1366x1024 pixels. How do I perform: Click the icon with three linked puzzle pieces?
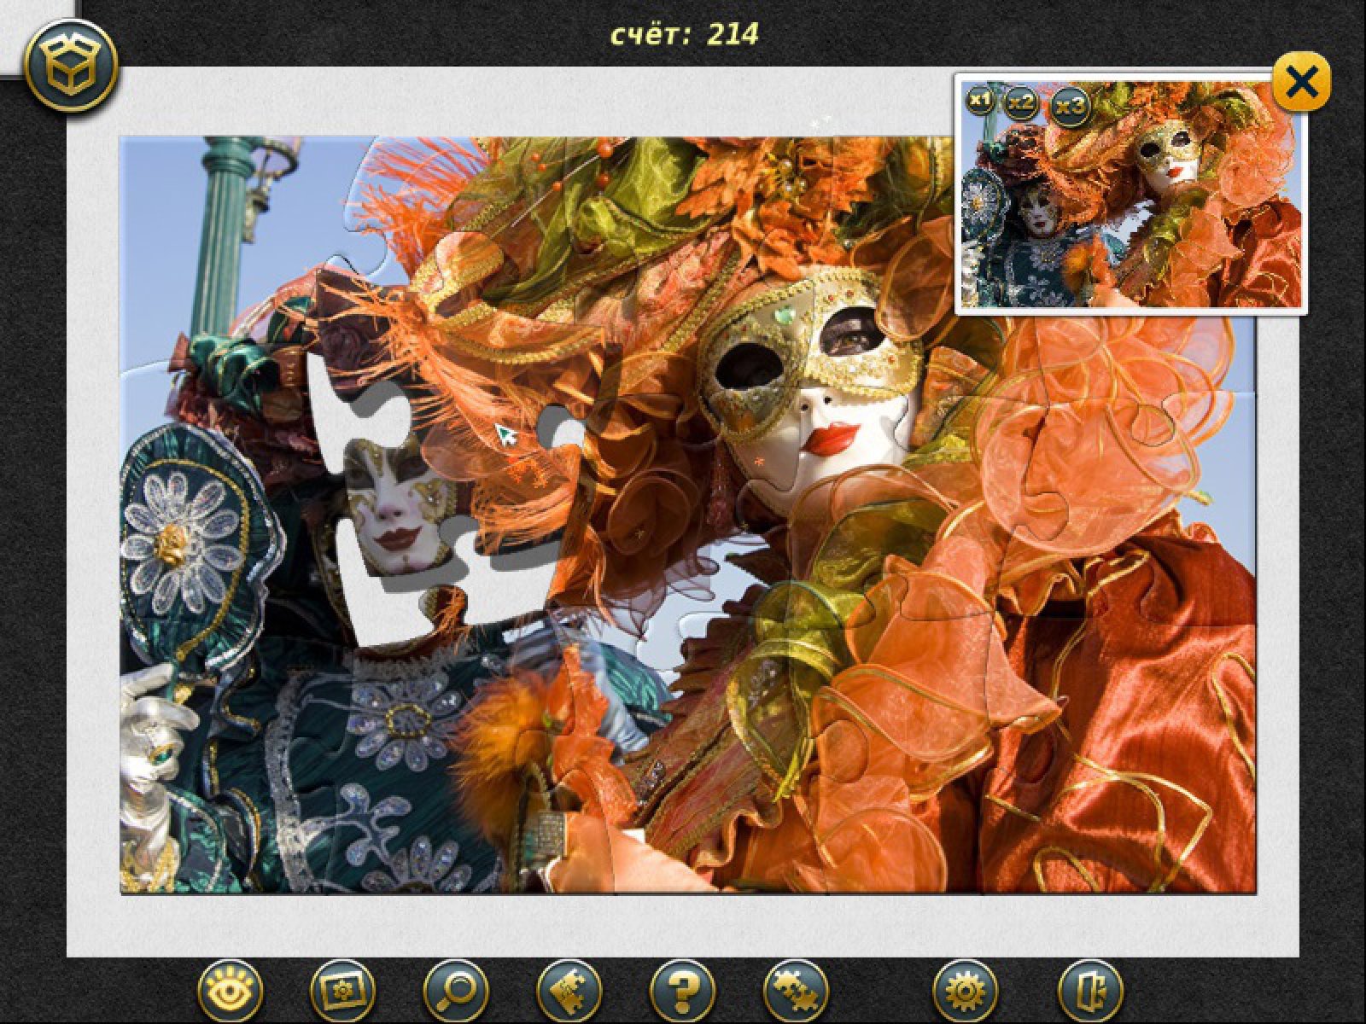click(x=795, y=991)
